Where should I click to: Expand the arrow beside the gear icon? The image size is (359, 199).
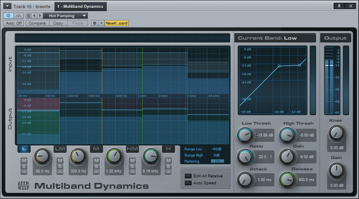tap(101, 23)
